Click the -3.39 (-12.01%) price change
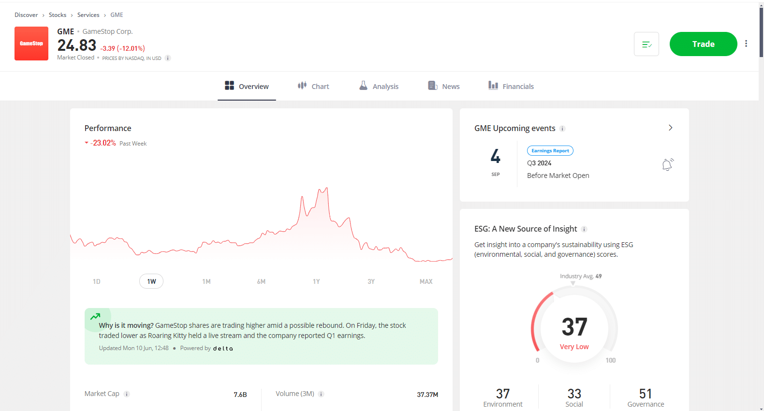This screenshot has width=764, height=411. click(123, 48)
